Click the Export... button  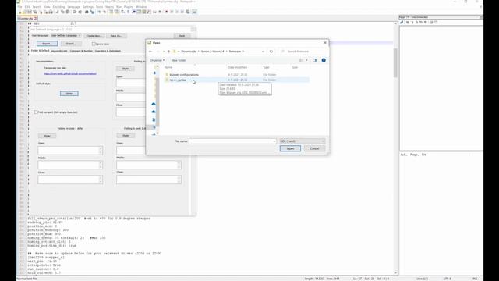pyautogui.click(x=71, y=44)
